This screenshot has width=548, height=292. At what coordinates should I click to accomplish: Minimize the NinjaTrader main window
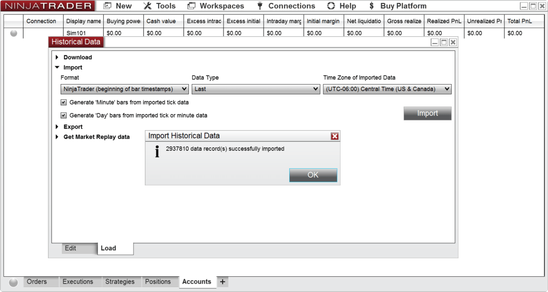coord(524,6)
